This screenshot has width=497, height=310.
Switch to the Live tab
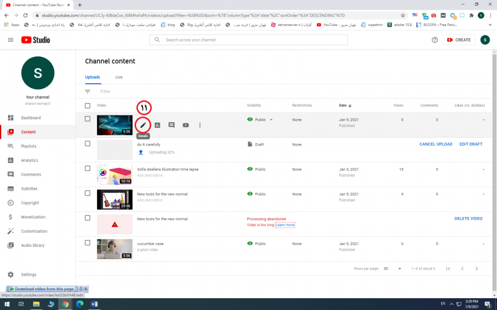119,77
